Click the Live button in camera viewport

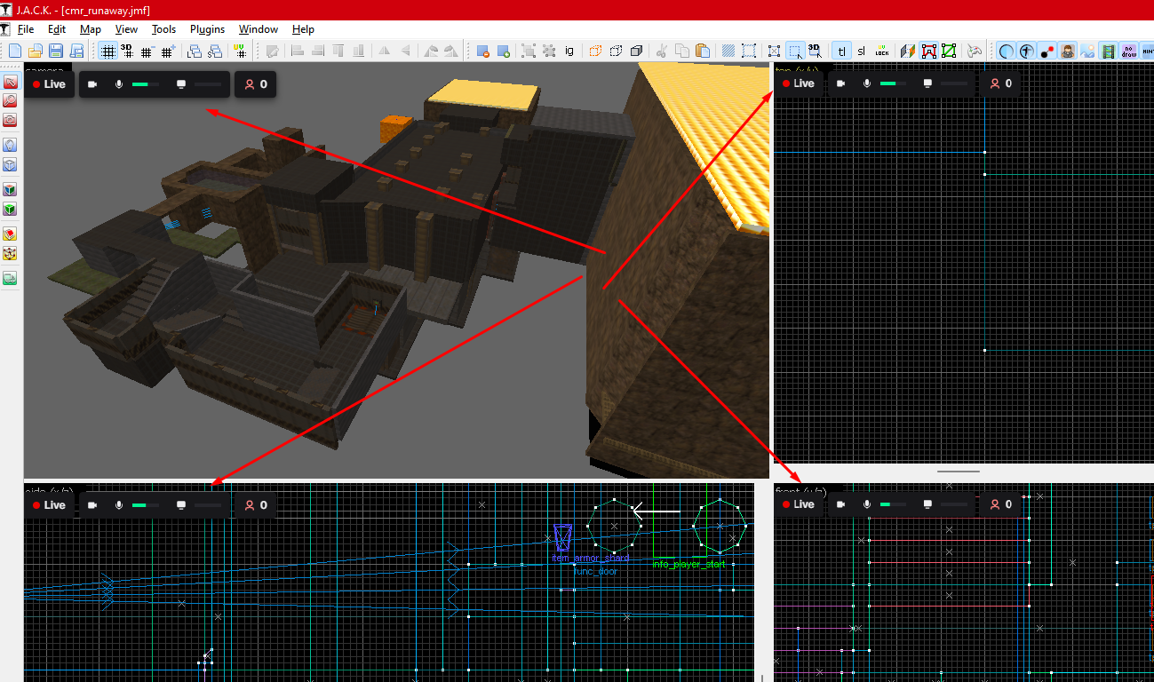pyautogui.click(x=50, y=84)
